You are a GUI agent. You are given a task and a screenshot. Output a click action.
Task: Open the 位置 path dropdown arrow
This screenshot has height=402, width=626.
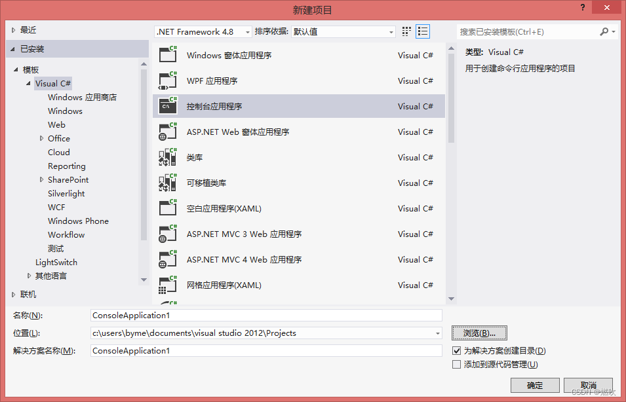point(438,333)
